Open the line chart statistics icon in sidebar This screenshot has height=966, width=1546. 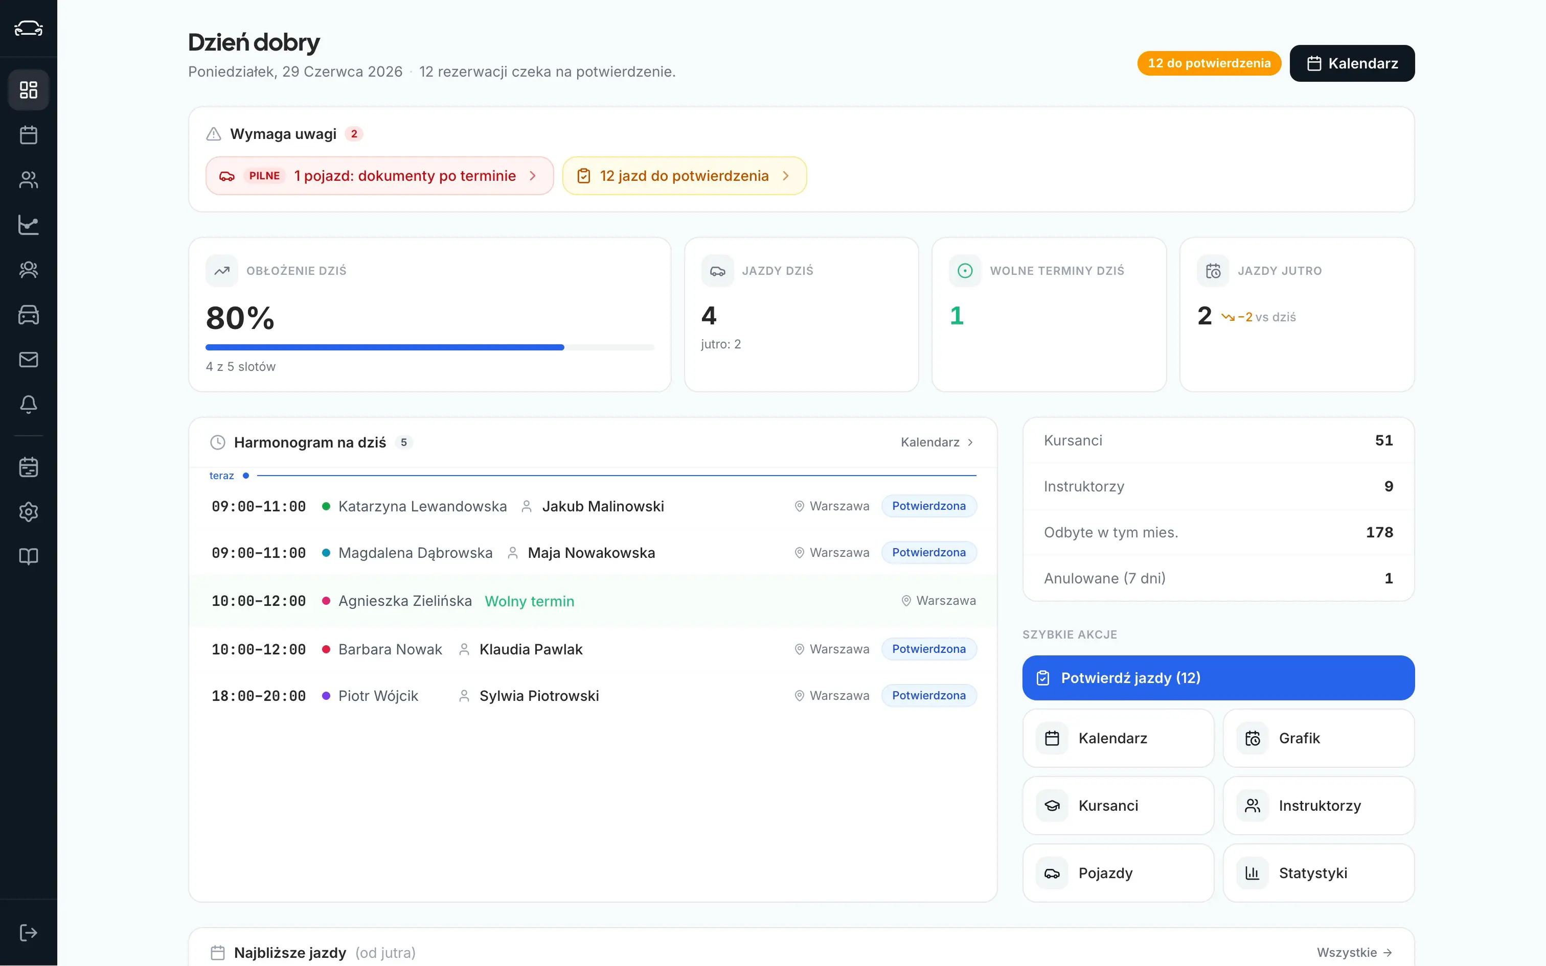tap(28, 224)
